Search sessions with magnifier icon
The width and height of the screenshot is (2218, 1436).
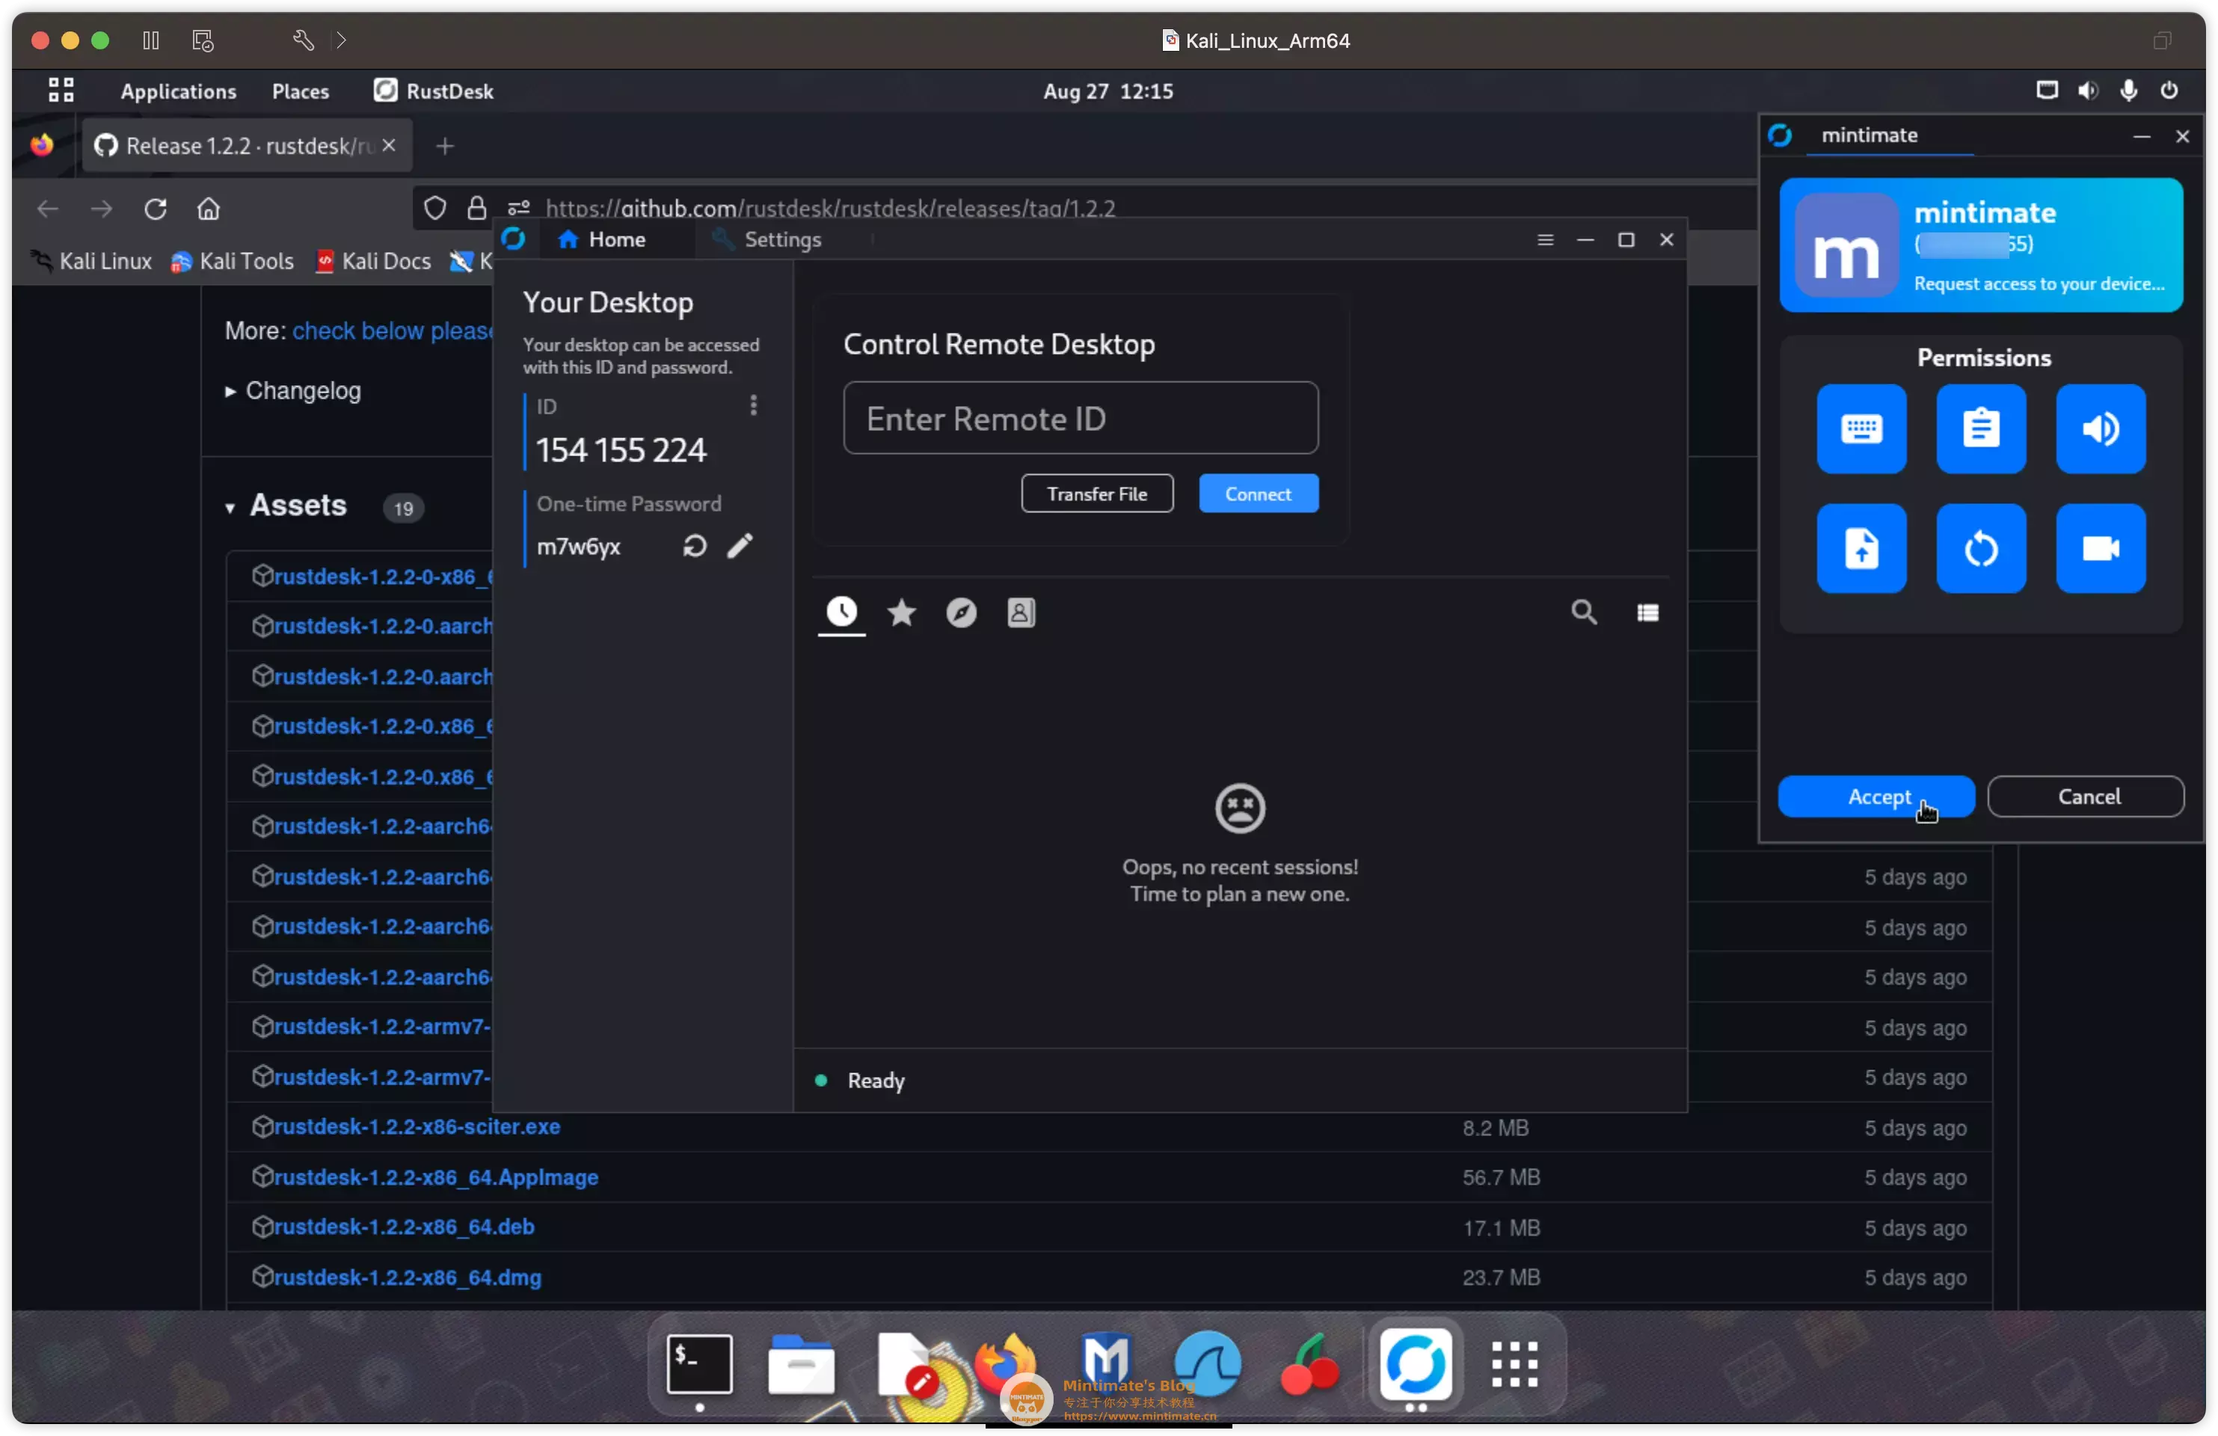tap(1583, 613)
